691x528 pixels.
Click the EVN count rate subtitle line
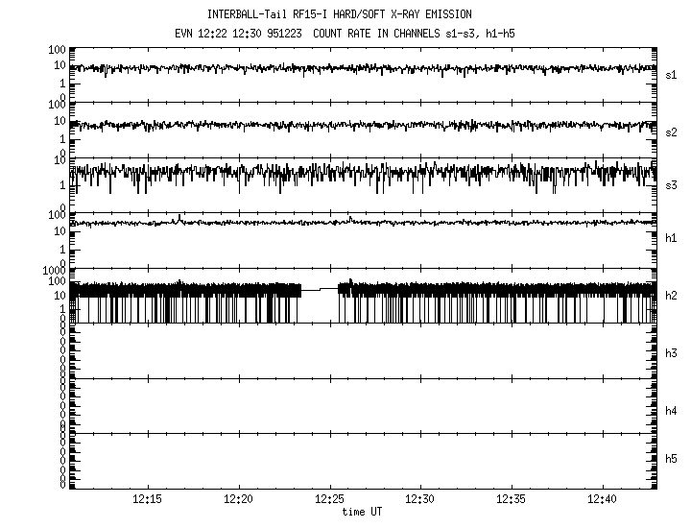point(340,33)
